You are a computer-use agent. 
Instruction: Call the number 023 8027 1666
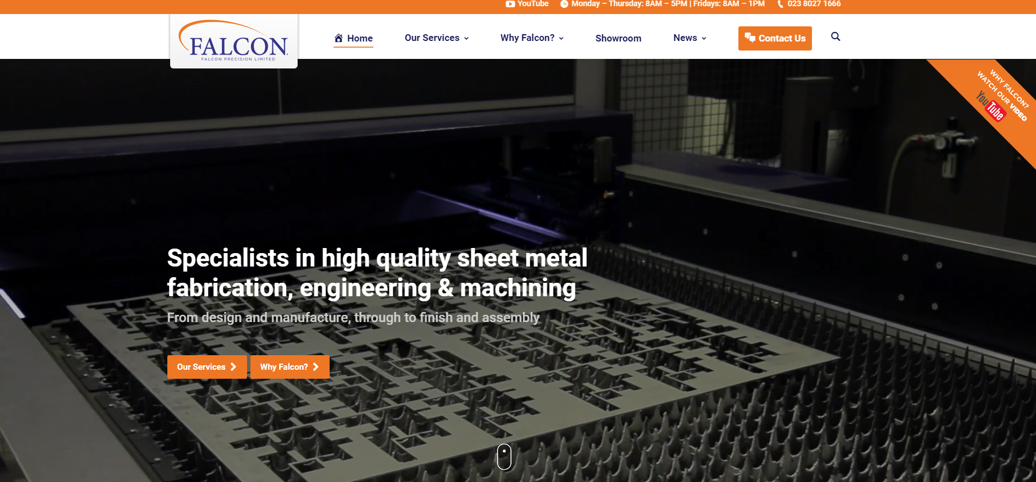pos(814,4)
